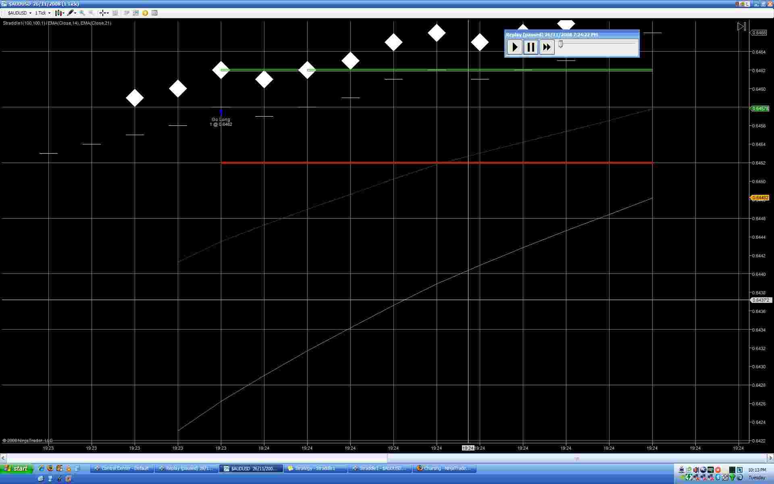This screenshot has height=484, width=774.
Task: Open the $AUDUSD instrument dropdown
Action: click(x=19, y=13)
